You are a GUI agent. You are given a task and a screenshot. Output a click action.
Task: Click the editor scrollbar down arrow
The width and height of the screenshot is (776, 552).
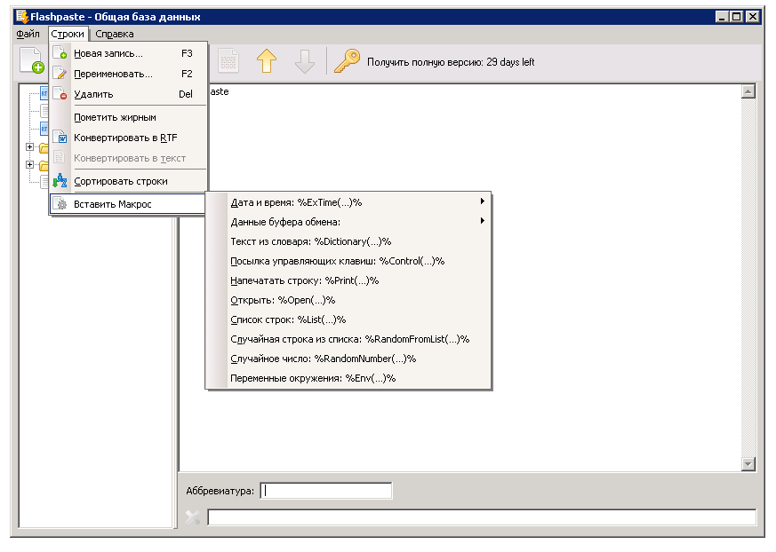coord(748,463)
